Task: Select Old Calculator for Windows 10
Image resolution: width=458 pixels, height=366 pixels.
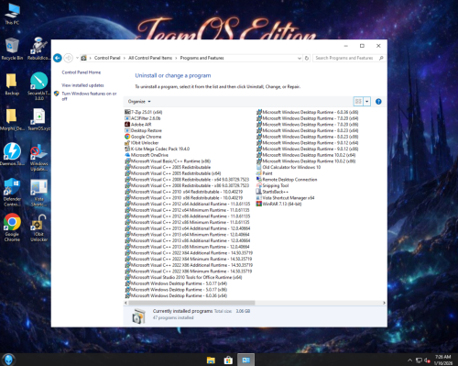Action: click(x=289, y=167)
